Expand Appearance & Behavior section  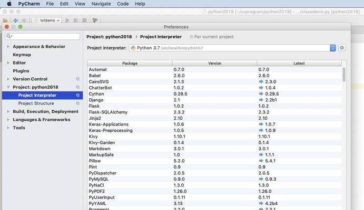coord(8,47)
